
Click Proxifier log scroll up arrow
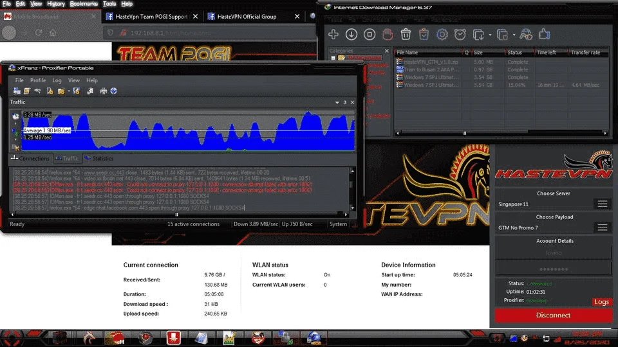tap(352, 171)
